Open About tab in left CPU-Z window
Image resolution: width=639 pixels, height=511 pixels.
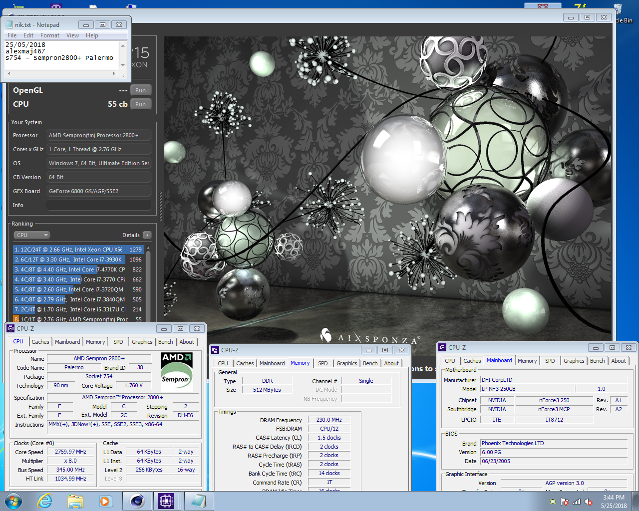[187, 342]
